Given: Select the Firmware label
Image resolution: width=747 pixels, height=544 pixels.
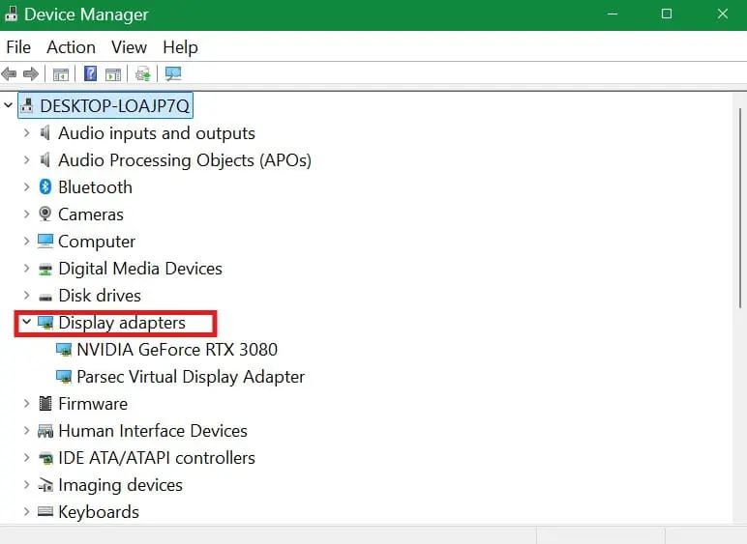Looking at the screenshot, I should [x=93, y=404].
